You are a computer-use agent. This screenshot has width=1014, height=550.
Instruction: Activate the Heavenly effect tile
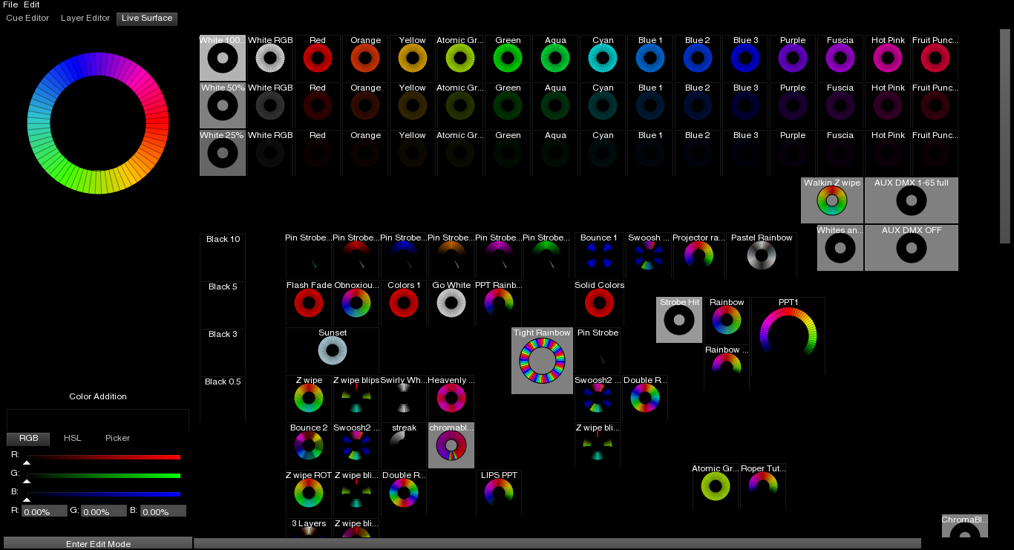point(451,398)
